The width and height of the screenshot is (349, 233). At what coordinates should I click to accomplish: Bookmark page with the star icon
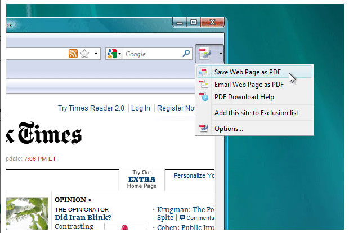pos(84,54)
